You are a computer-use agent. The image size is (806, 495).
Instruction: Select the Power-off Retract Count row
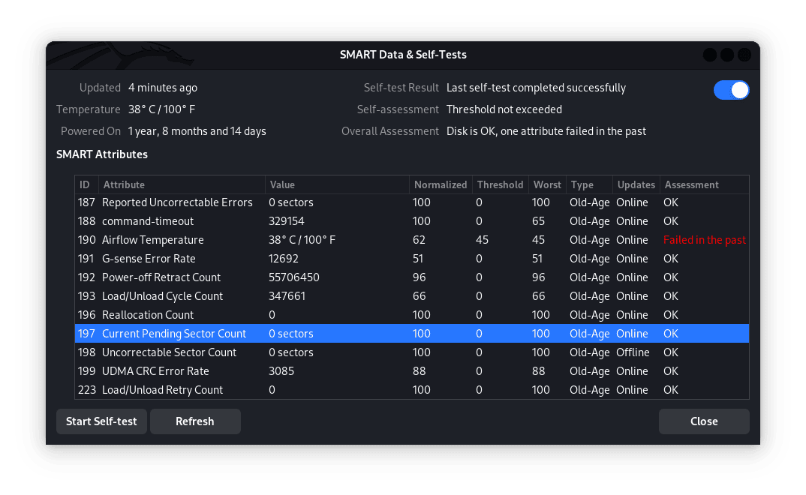tap(412, 277)
